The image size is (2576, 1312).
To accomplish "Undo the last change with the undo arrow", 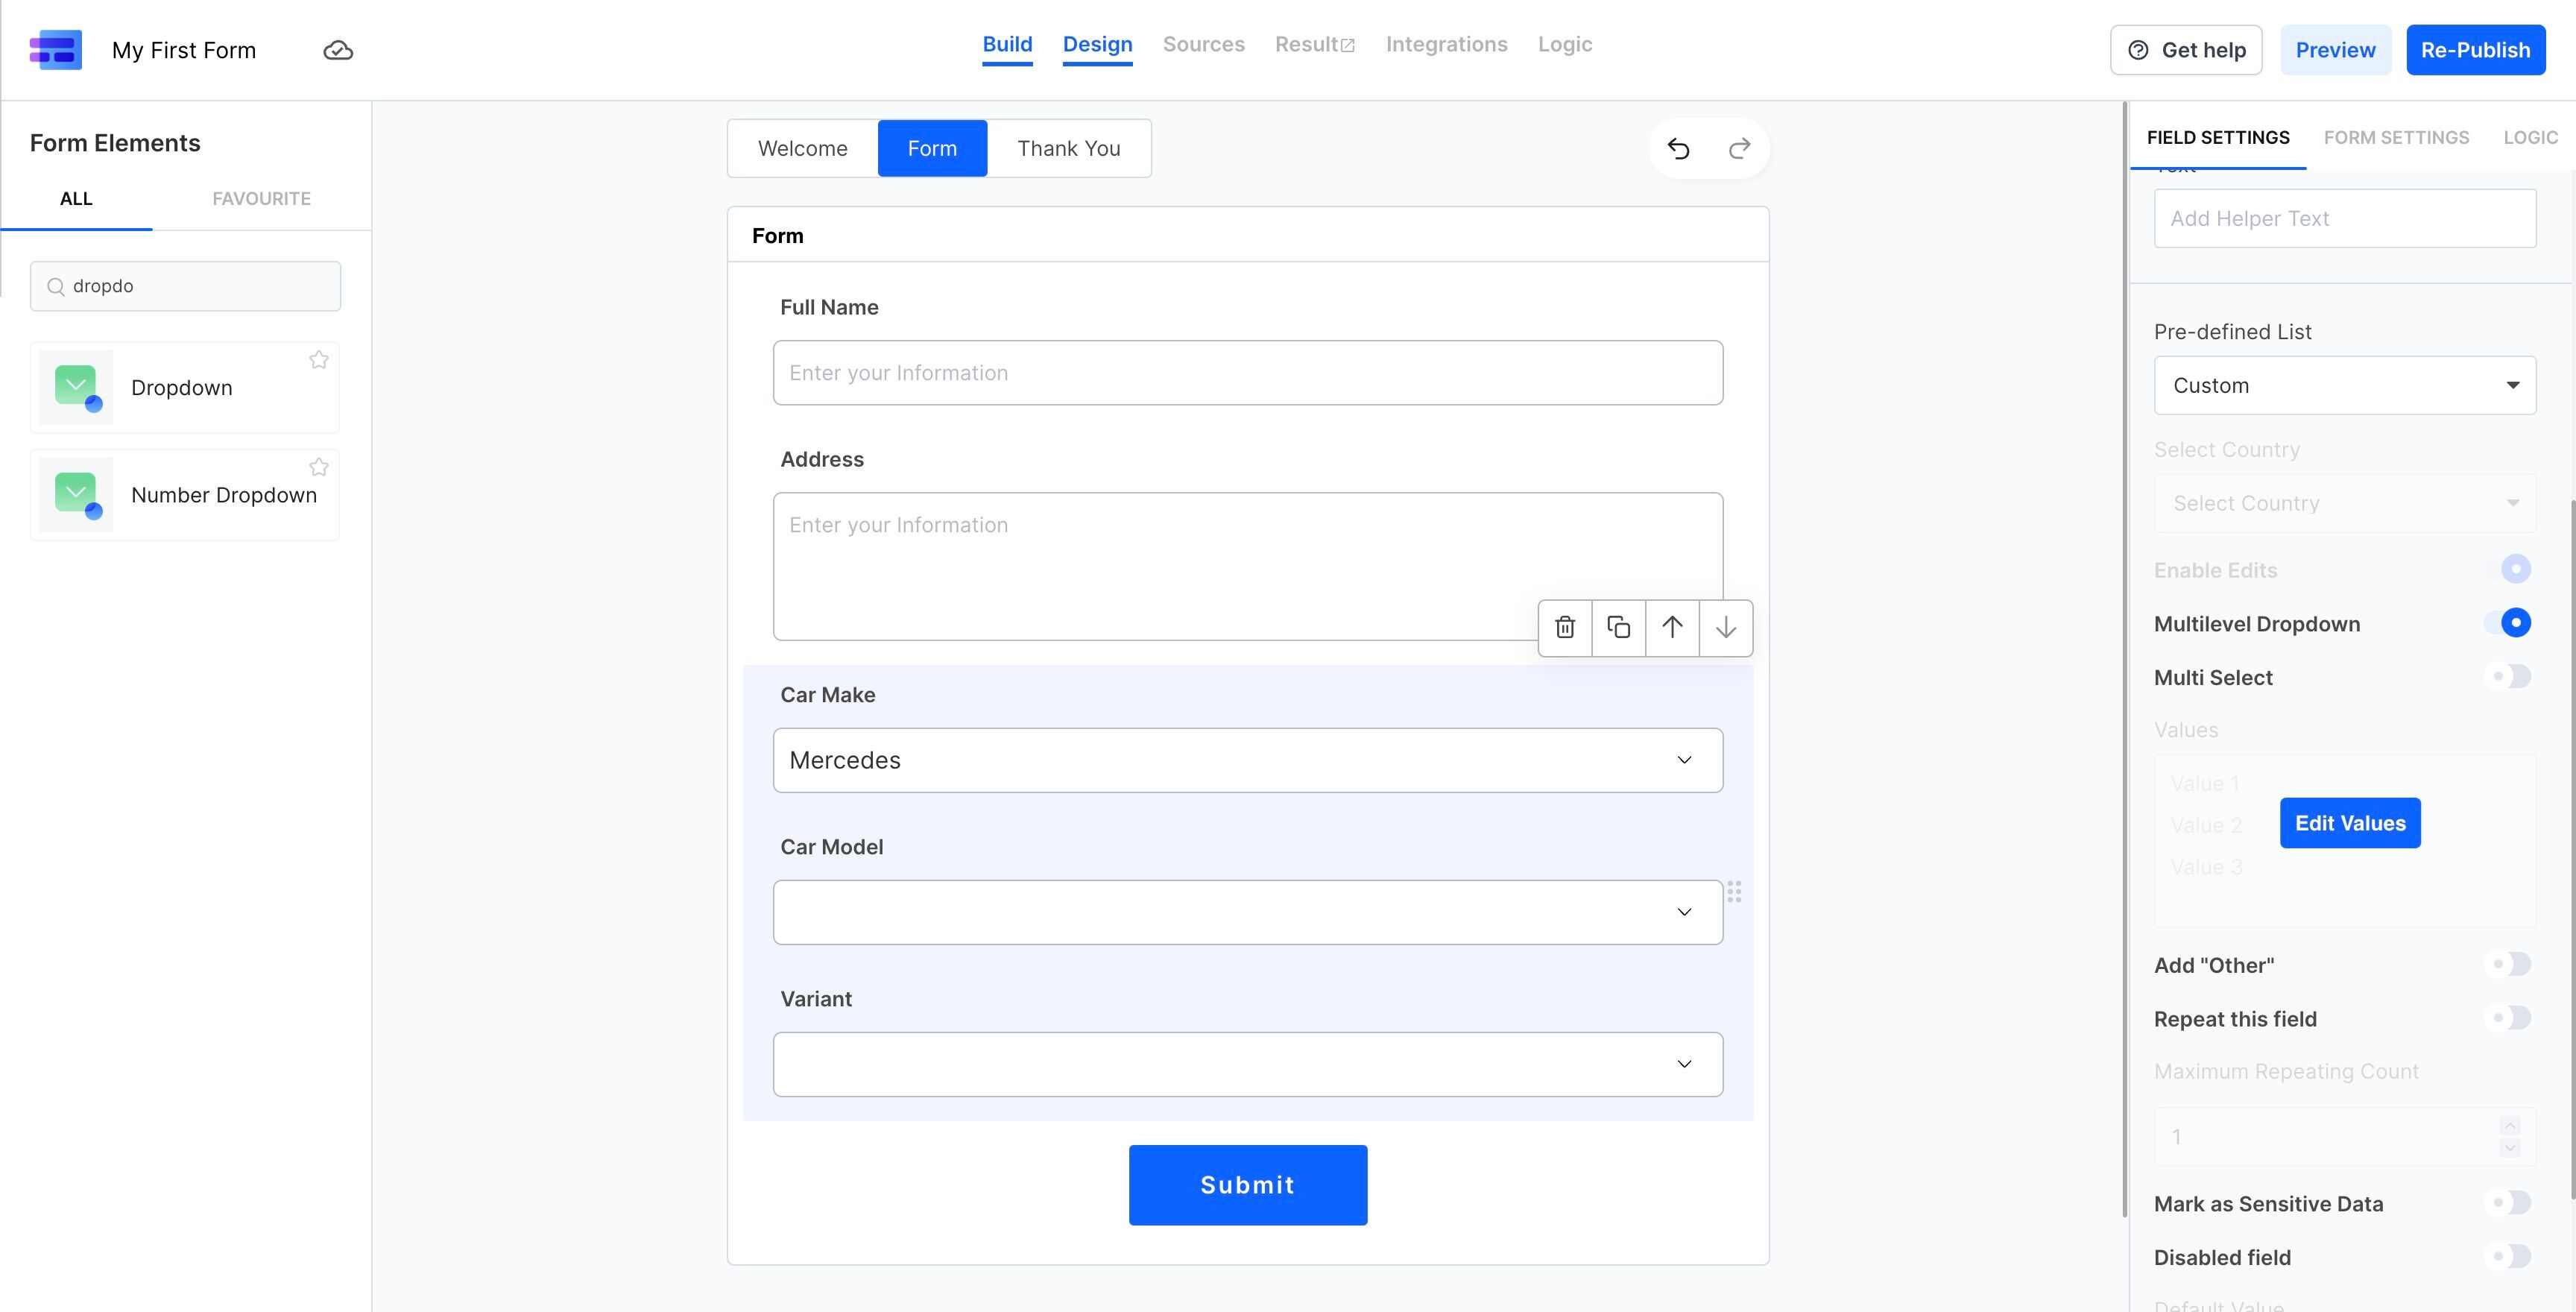I will click(1679, 148).
